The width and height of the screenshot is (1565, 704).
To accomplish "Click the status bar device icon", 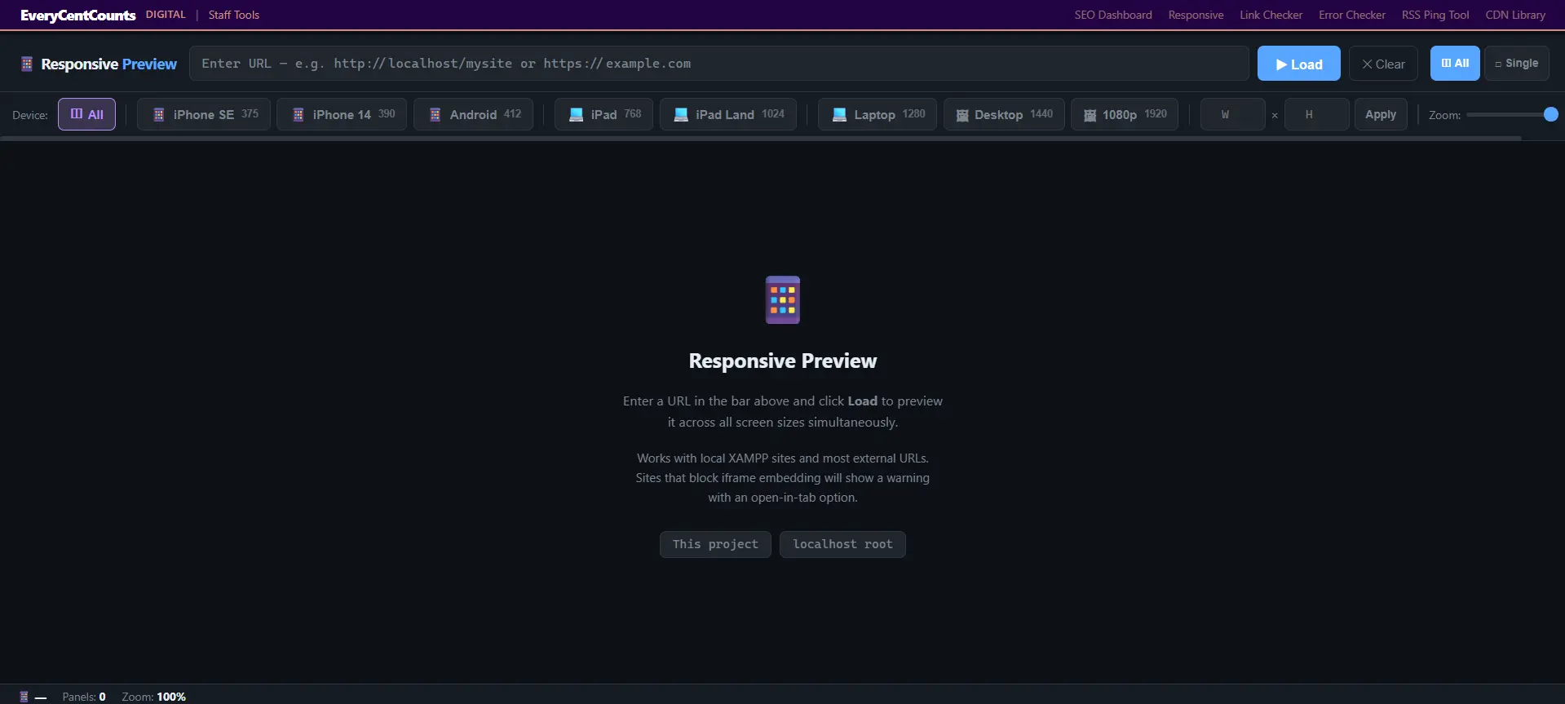I will 24,697.
